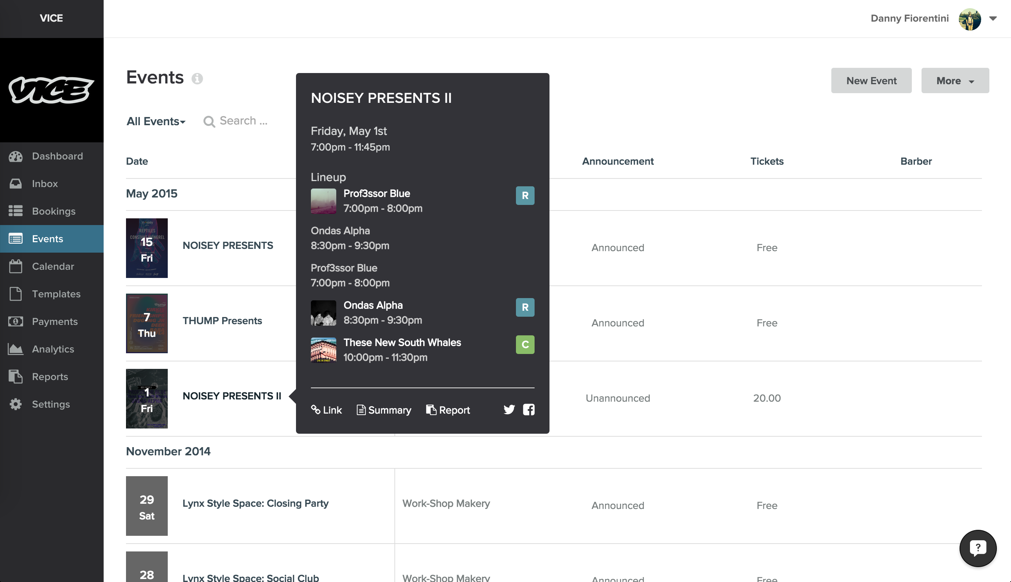Open the More dropdown button

tap(955, 81)
